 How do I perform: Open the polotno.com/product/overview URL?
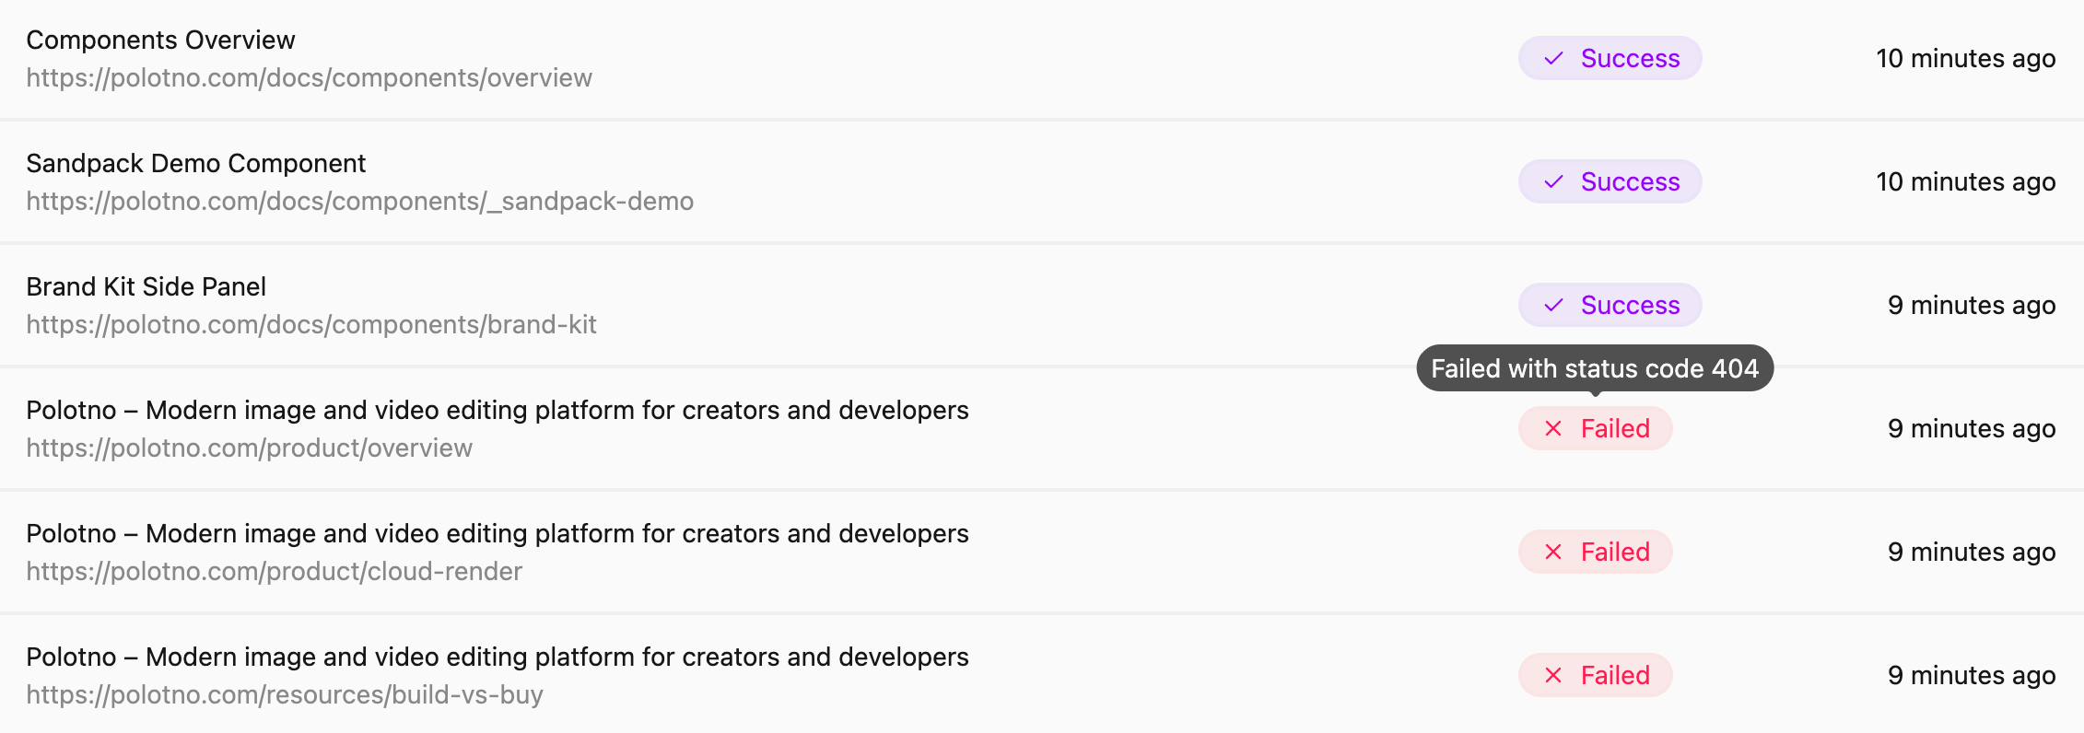[x=249, y=448]
